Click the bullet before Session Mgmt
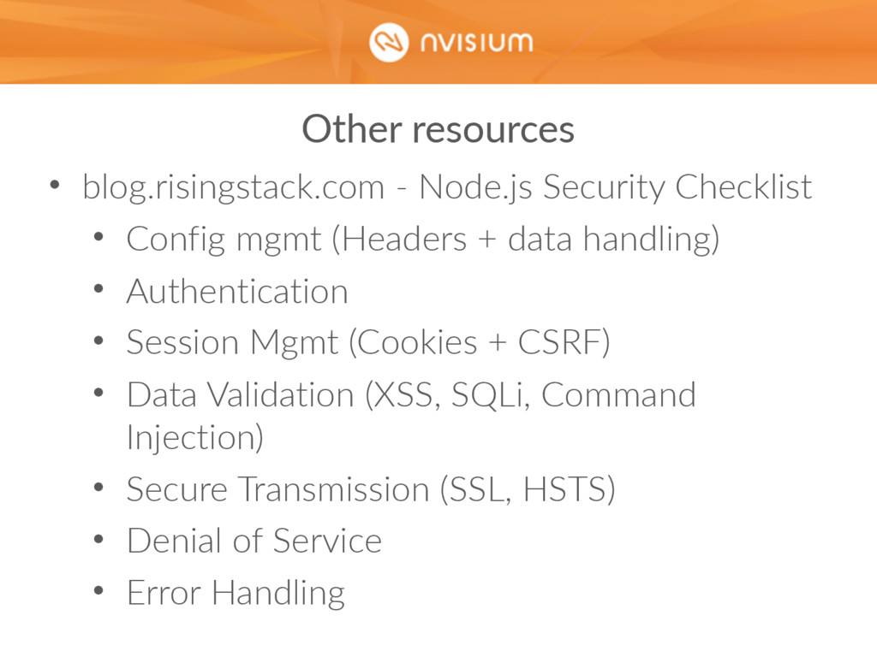Viewport: 877px width, 657px height. pos(98,340)
